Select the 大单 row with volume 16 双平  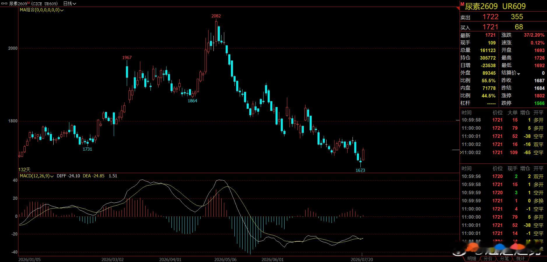(x=502, y=145)
